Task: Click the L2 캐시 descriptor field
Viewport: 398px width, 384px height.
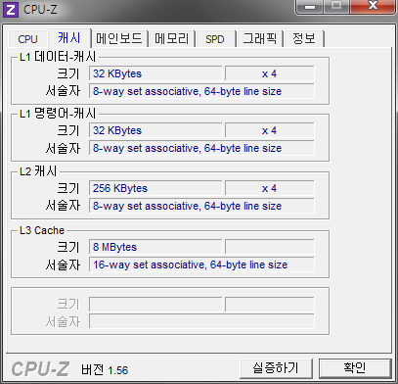Action: click(x=201, y=206)
